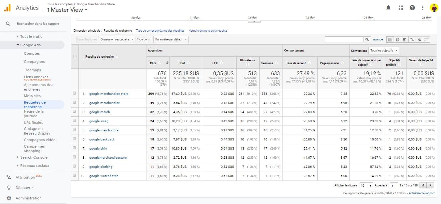Click the Attribution icon in sidebar
The height and width of the screenshot is (204, 441).
click(x=9, y=177)
